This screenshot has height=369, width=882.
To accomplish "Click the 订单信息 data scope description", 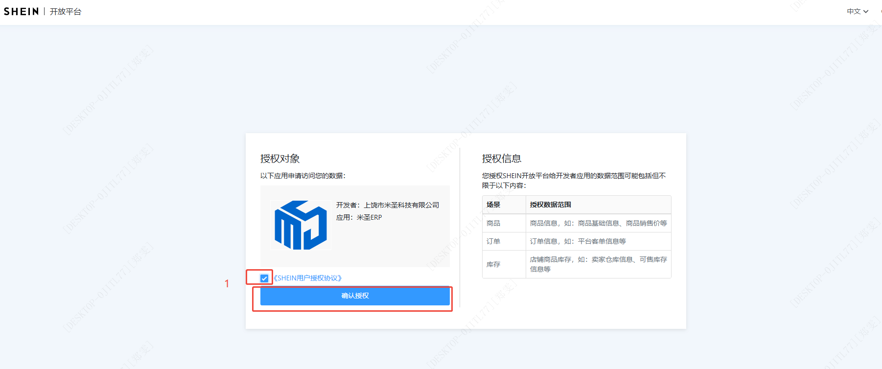I will click(578, 241).
